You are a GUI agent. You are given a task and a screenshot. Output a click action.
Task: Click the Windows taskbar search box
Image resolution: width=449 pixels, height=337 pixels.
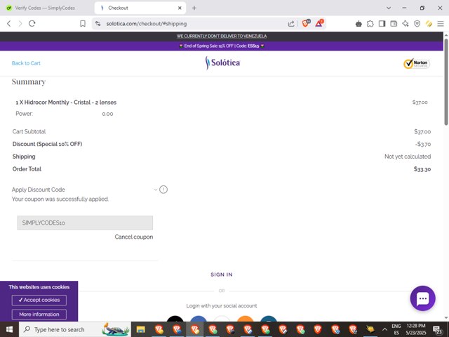[x=75, y=329]
